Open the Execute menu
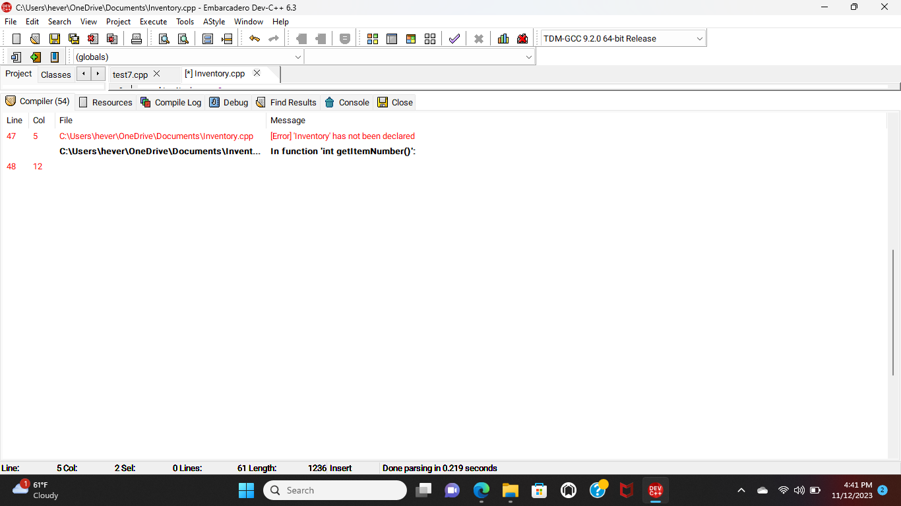The height and width of the screenshot is (506, 901). click(x=153, y=21)
